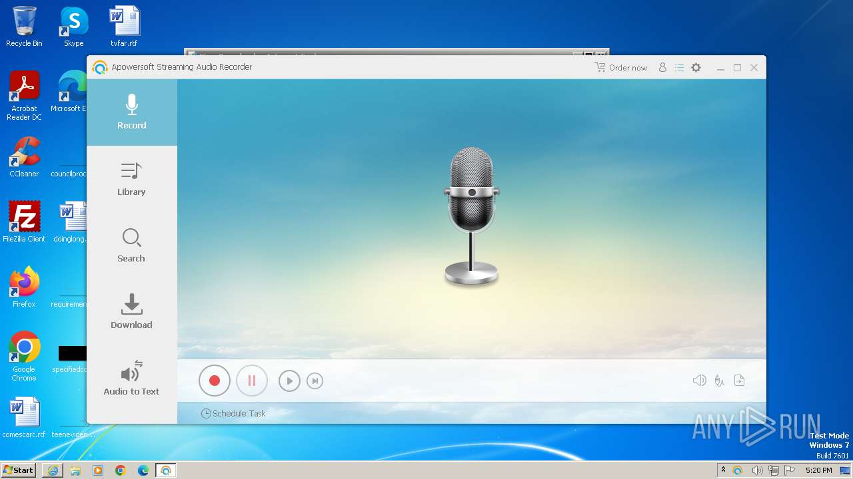Open FileZilla Client shortcut

tap(24, 222)
